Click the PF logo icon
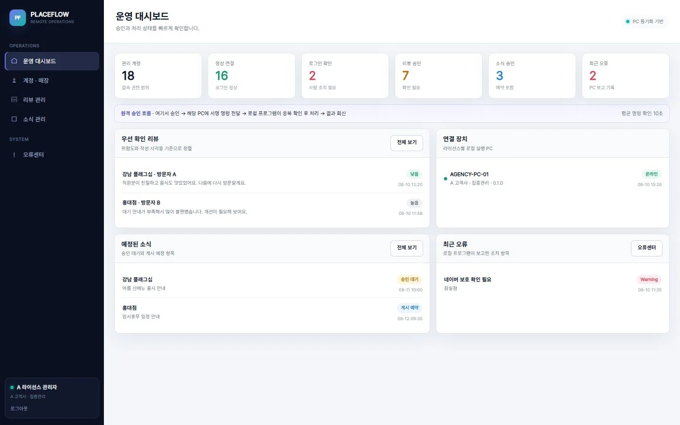 17,18
